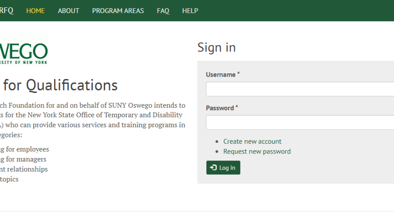This screenshot has width=394, height=221.
Task: Click the 'Password *' field label
Action: pyautogui.click(x=222, y=108)
